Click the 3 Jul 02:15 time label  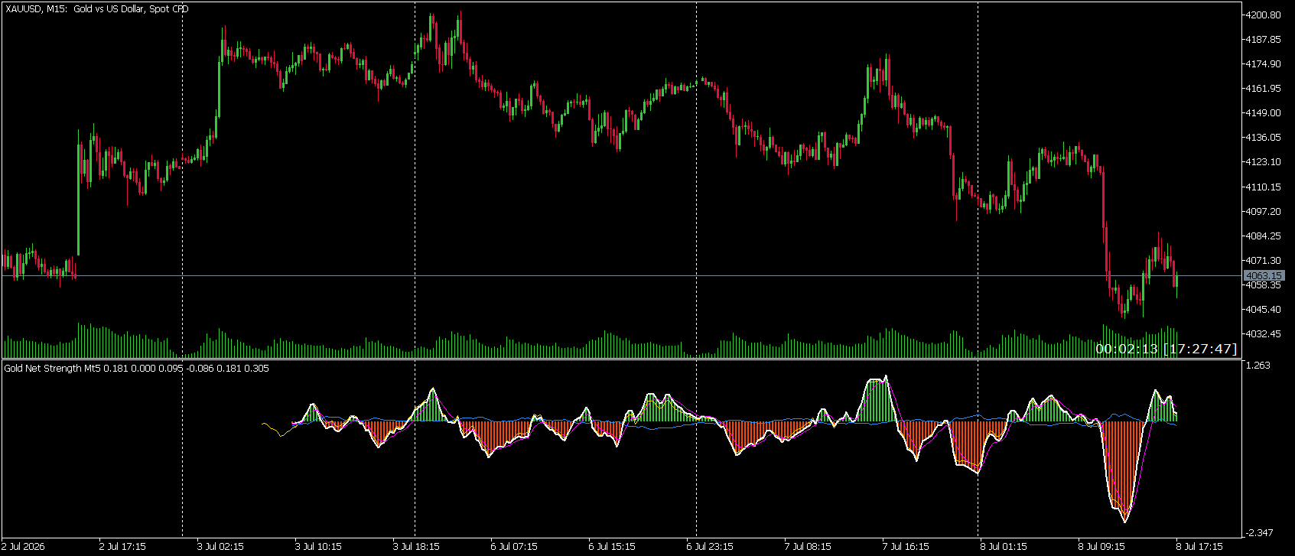220,547
